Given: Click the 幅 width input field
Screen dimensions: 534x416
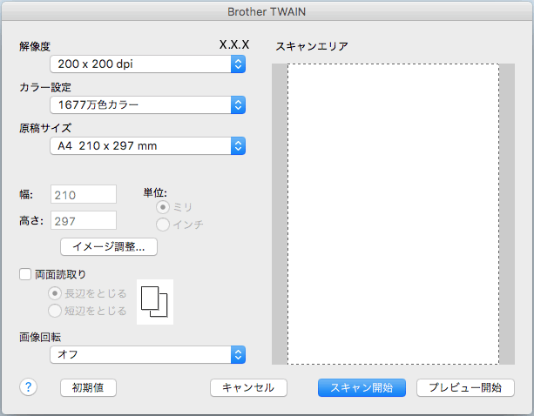Looking at the screenshot, I should 84,195.
